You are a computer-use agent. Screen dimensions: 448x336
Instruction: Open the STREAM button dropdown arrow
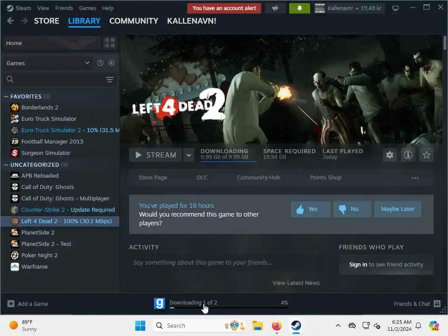tap(189, 155)
